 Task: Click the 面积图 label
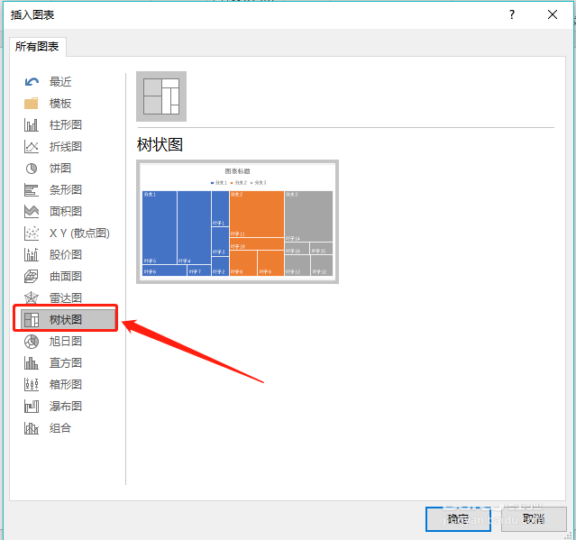pyautogui.click(x=66, y=211)
